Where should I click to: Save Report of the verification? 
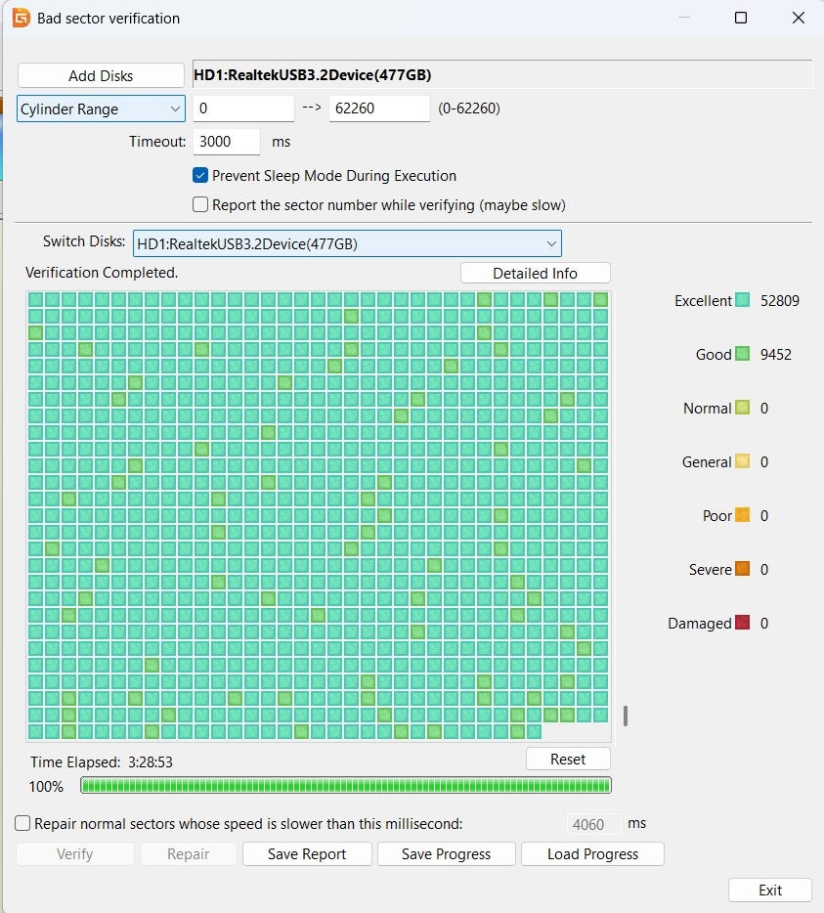[x=307, y=854]
